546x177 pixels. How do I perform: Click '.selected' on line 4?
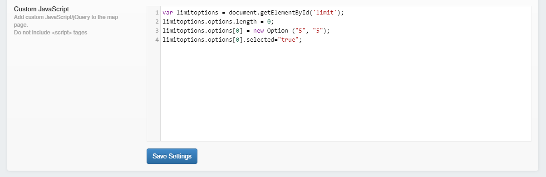pyautogui.click(x=260, y=40)
